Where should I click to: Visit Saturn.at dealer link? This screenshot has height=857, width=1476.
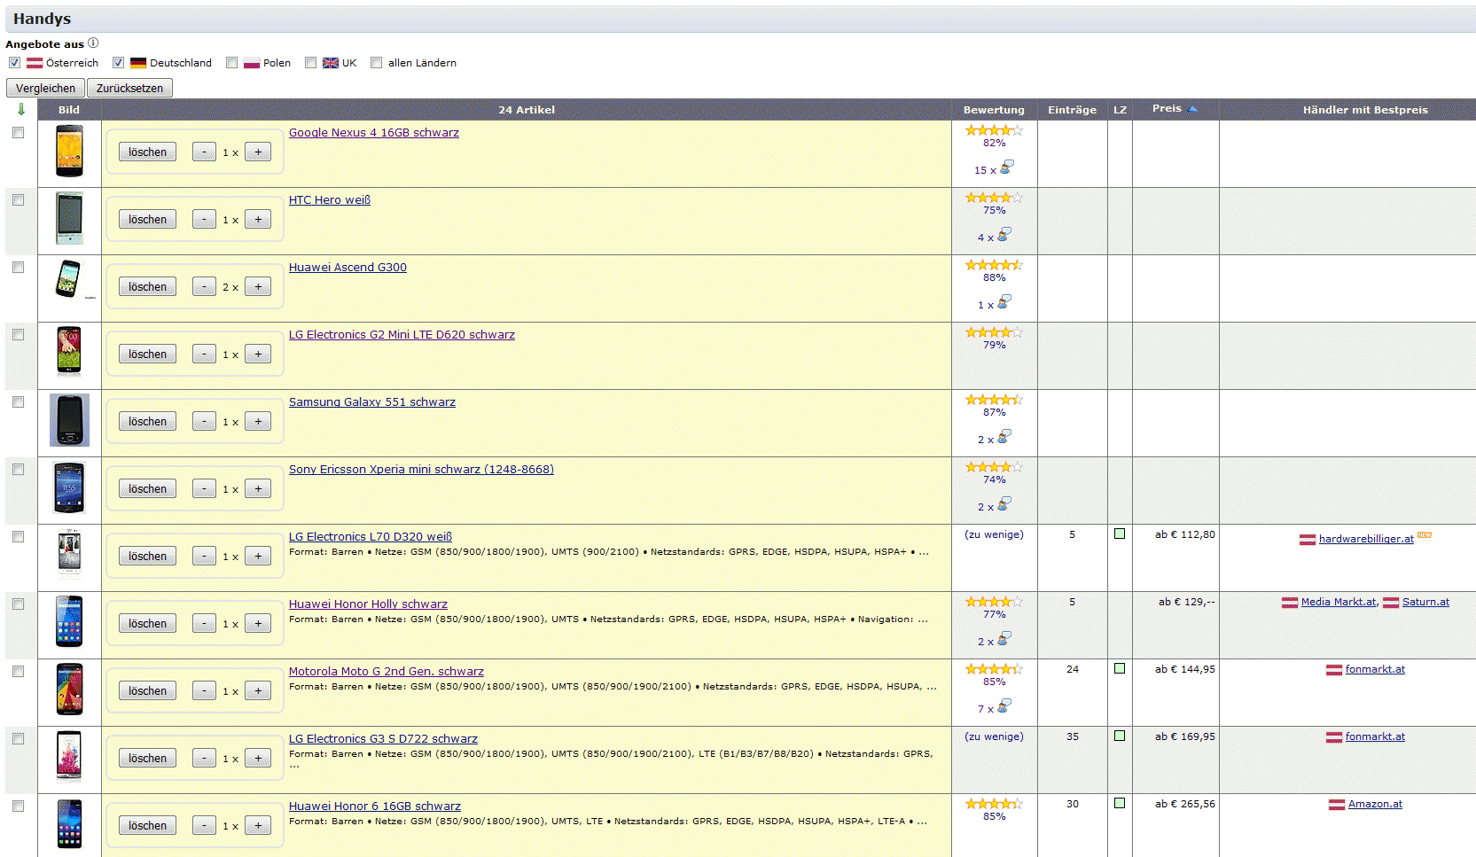(1425, 602)
